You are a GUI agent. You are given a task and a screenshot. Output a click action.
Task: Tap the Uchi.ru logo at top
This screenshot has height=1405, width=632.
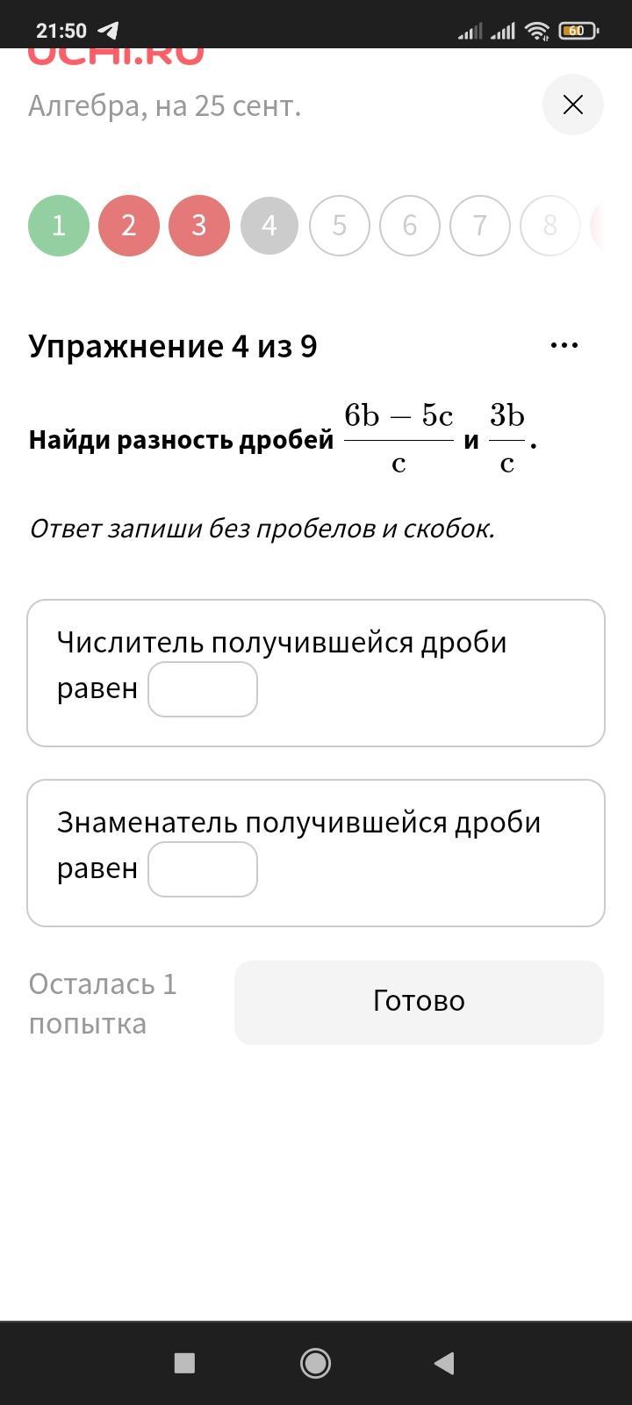tap(116, 55)
